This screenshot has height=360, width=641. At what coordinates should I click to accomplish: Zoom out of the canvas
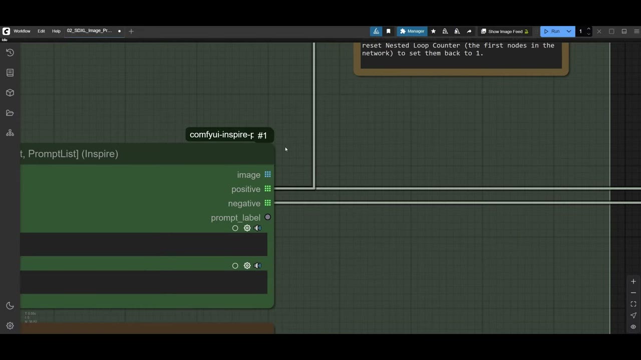click(x=633, y=293)
